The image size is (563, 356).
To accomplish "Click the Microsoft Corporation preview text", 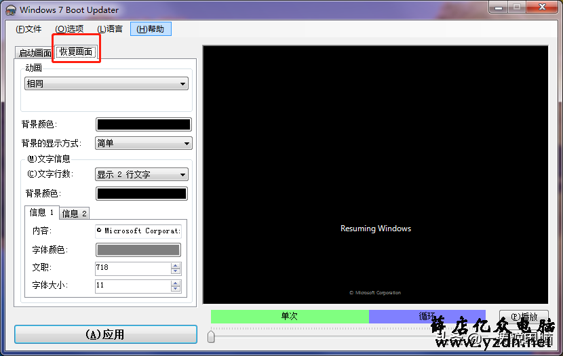I will (375, 293).
